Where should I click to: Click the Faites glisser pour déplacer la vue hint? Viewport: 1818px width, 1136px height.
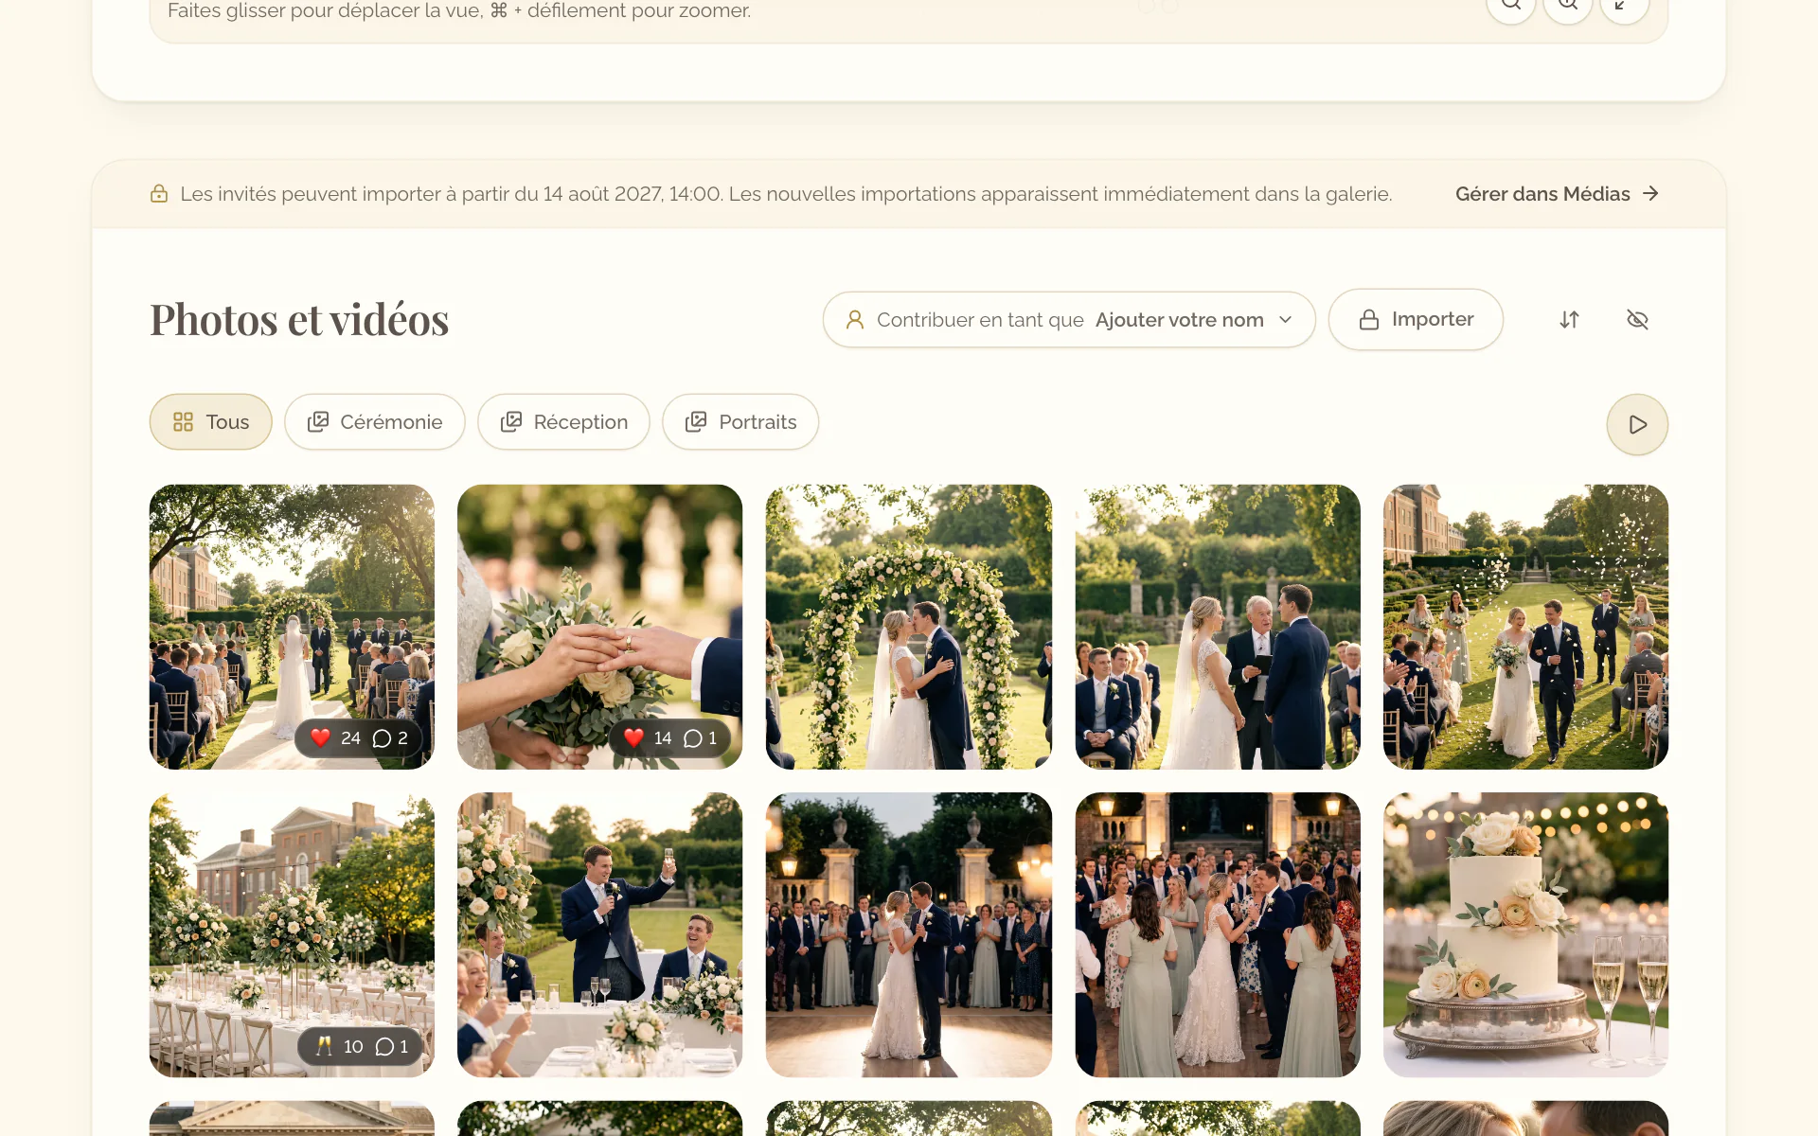[459, 11]
